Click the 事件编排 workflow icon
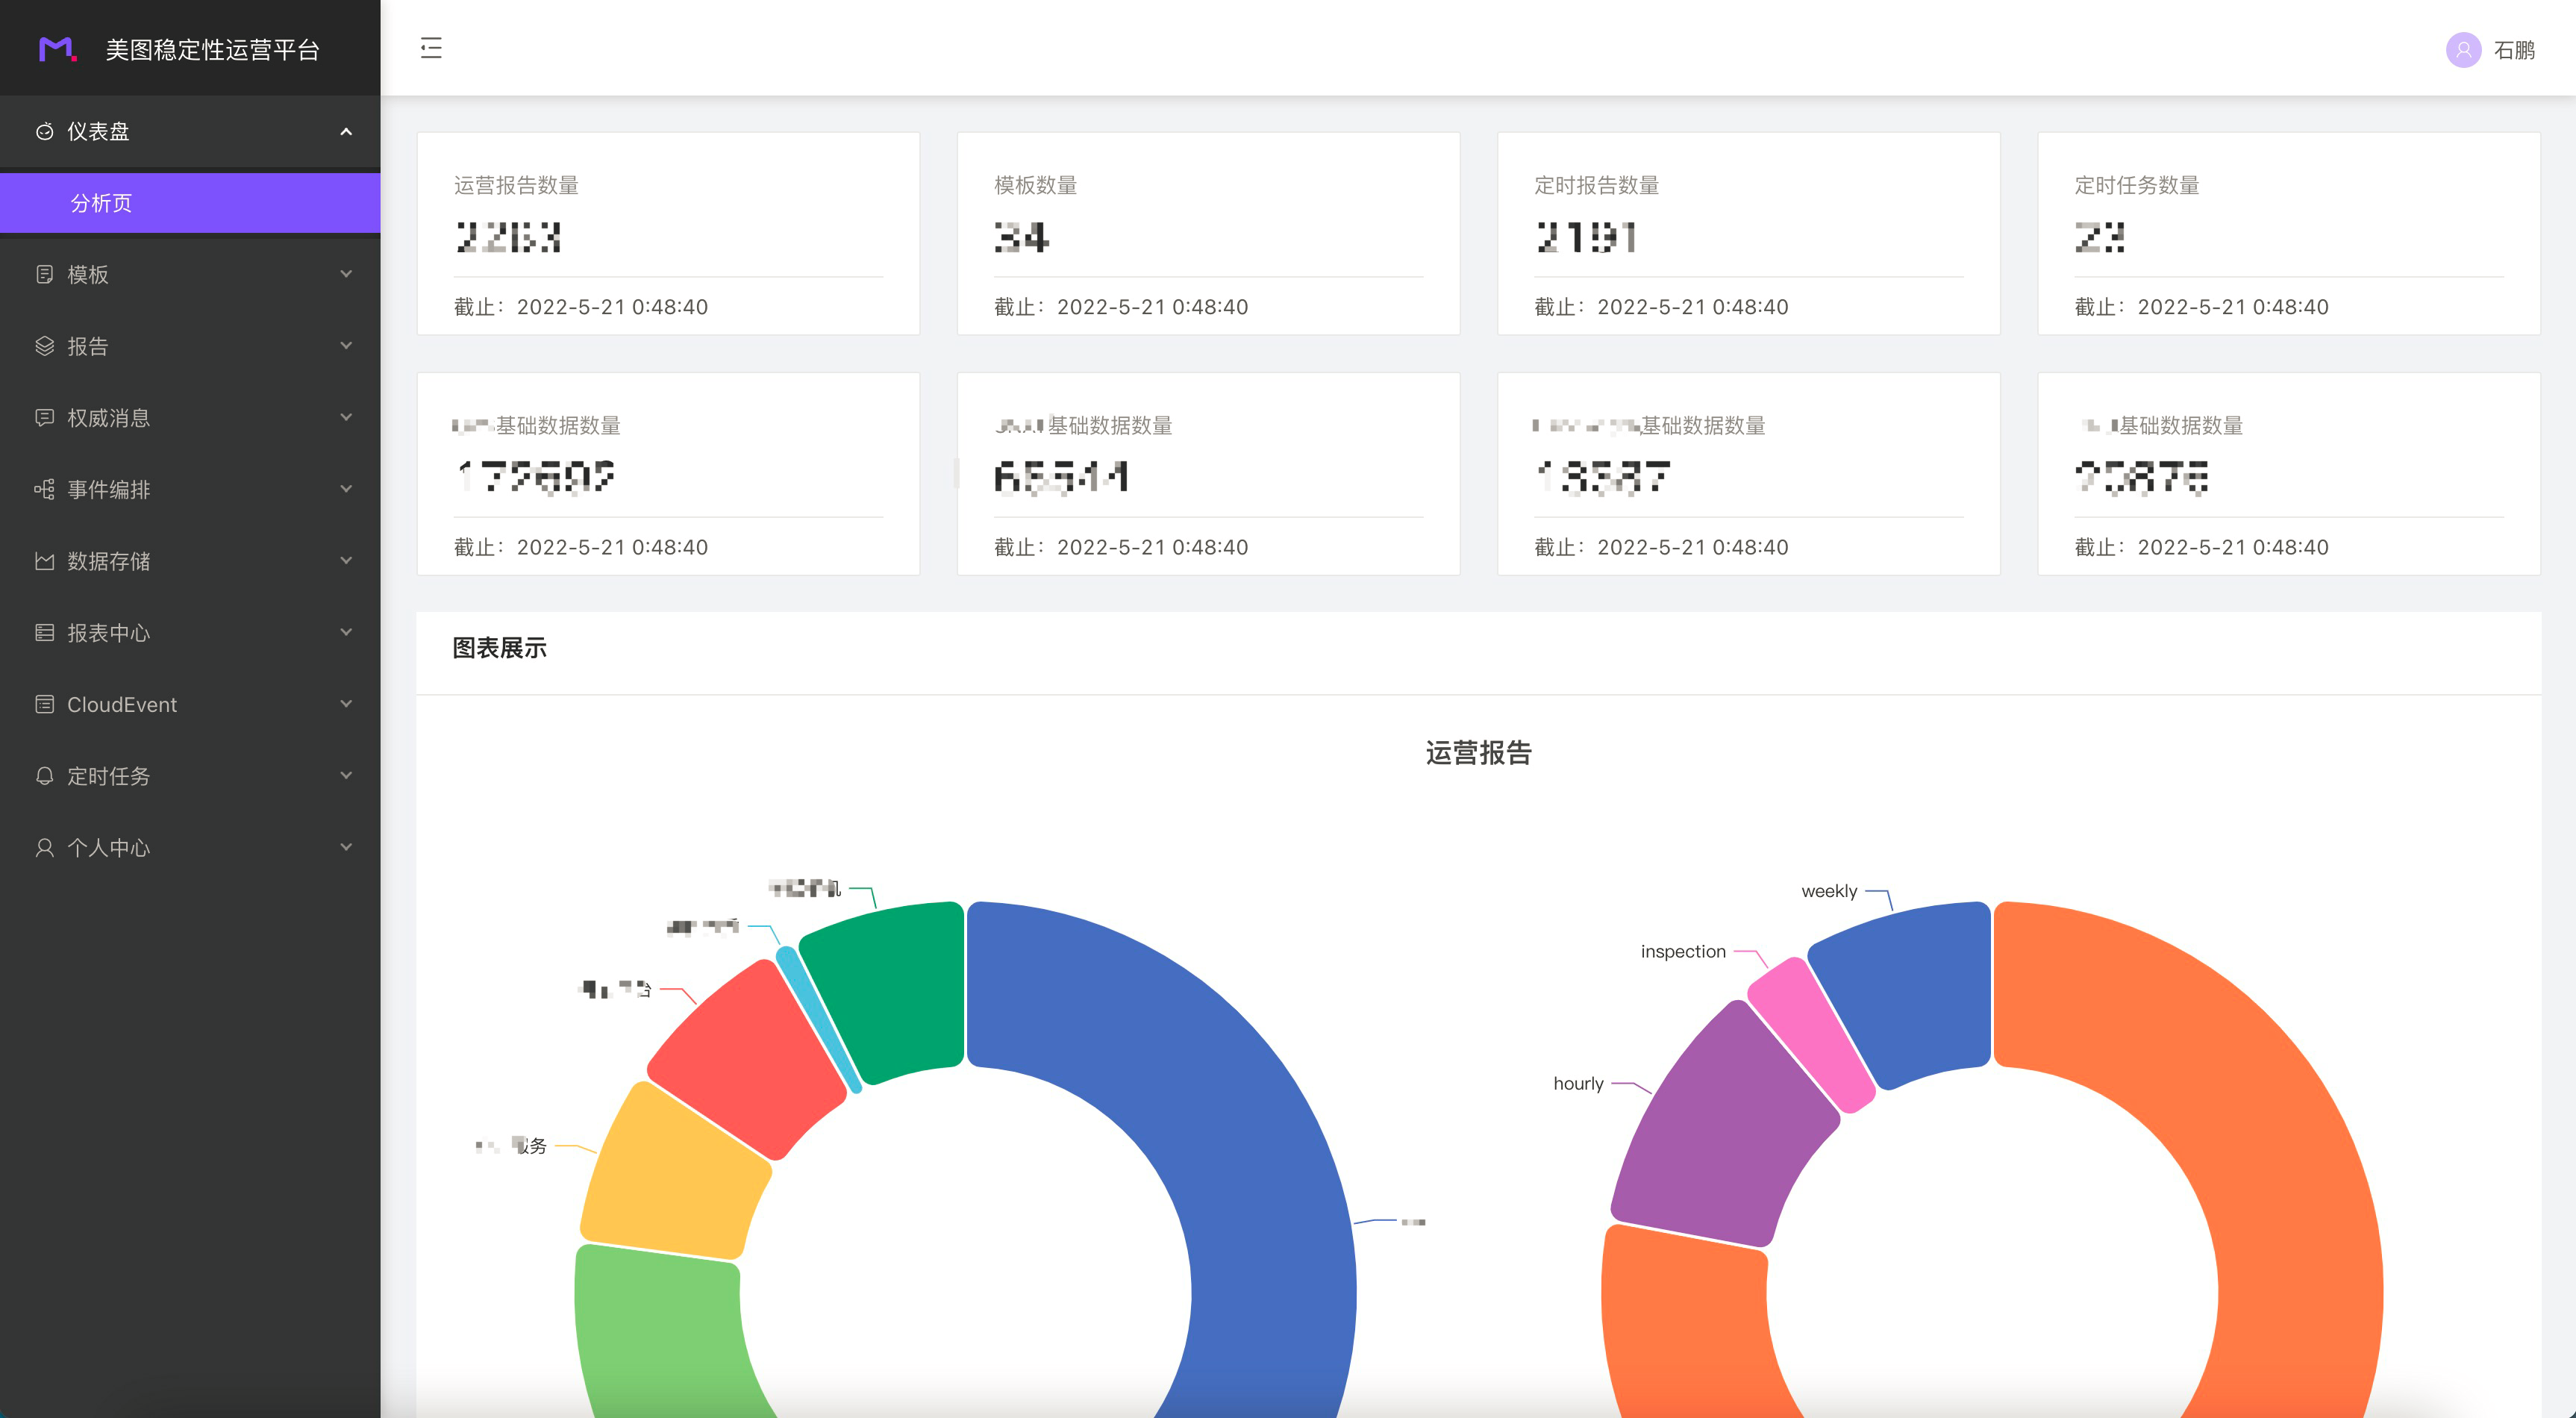Screen dimensions: 2576x1418 coord(44,489)
